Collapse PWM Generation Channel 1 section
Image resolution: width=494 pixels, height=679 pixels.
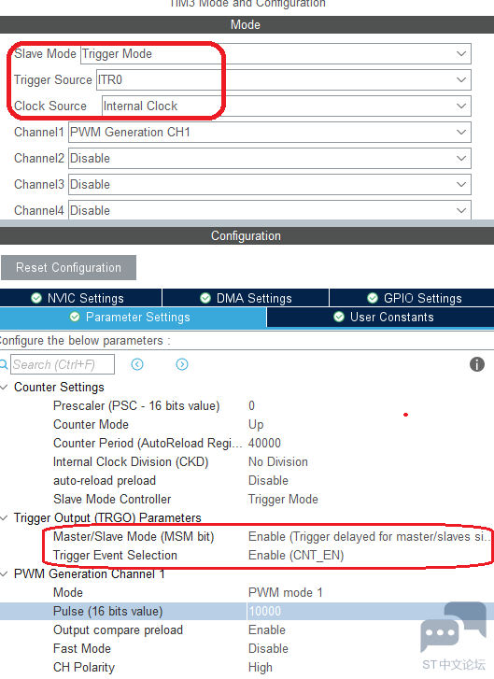[x=5, y=574]
